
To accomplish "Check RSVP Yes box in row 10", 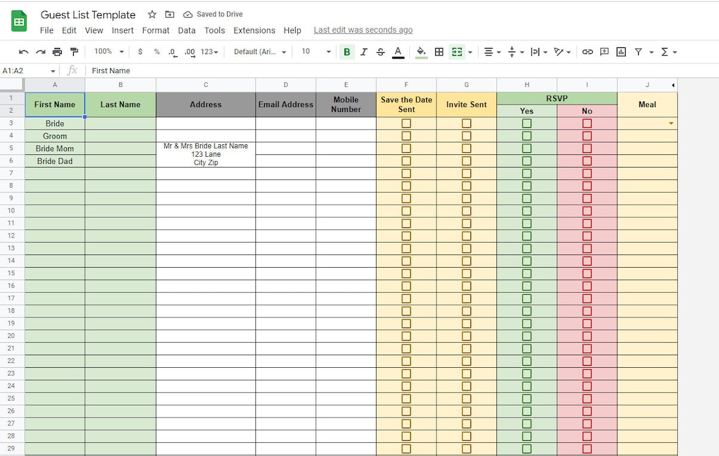I will point(527,211).
